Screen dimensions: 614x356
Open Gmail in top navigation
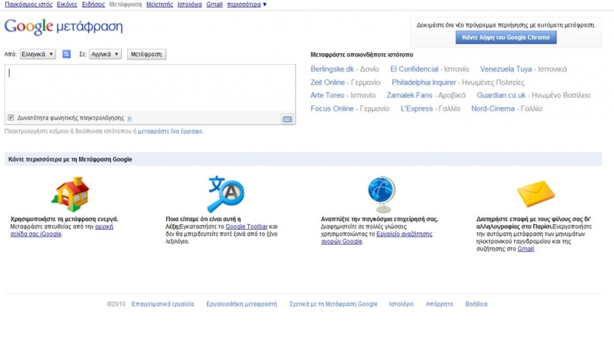coord(214,5)
